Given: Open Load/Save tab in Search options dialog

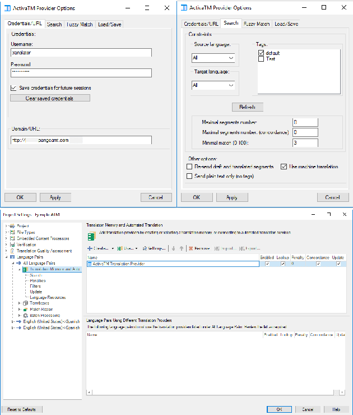Looking at the screenshot, I should click(286, 24).
